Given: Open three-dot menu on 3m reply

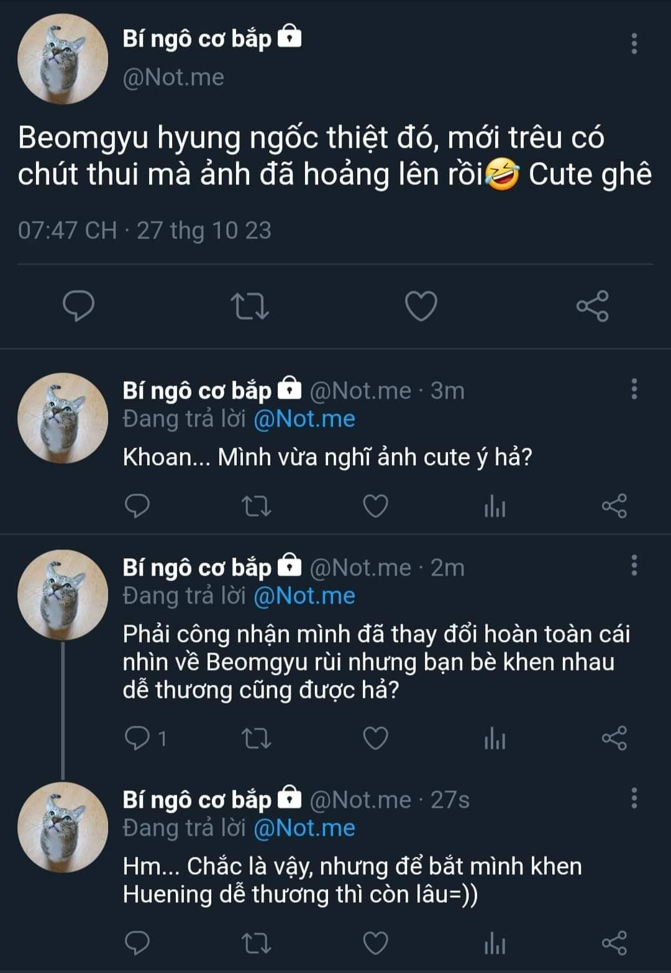Looking at the screenshot, I should click(634, 389).
